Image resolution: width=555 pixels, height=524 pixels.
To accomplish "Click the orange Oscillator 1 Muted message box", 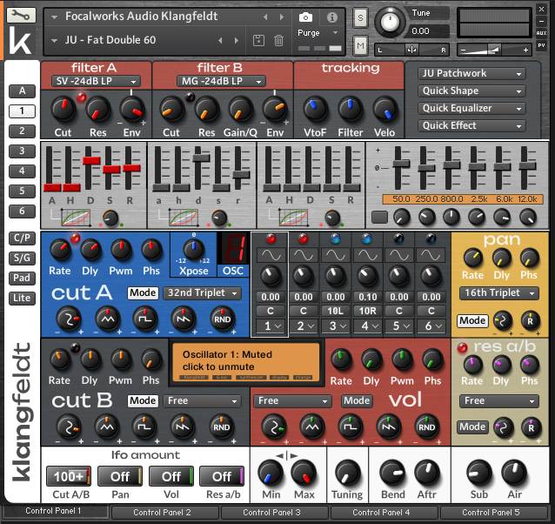I will (245, 360).
